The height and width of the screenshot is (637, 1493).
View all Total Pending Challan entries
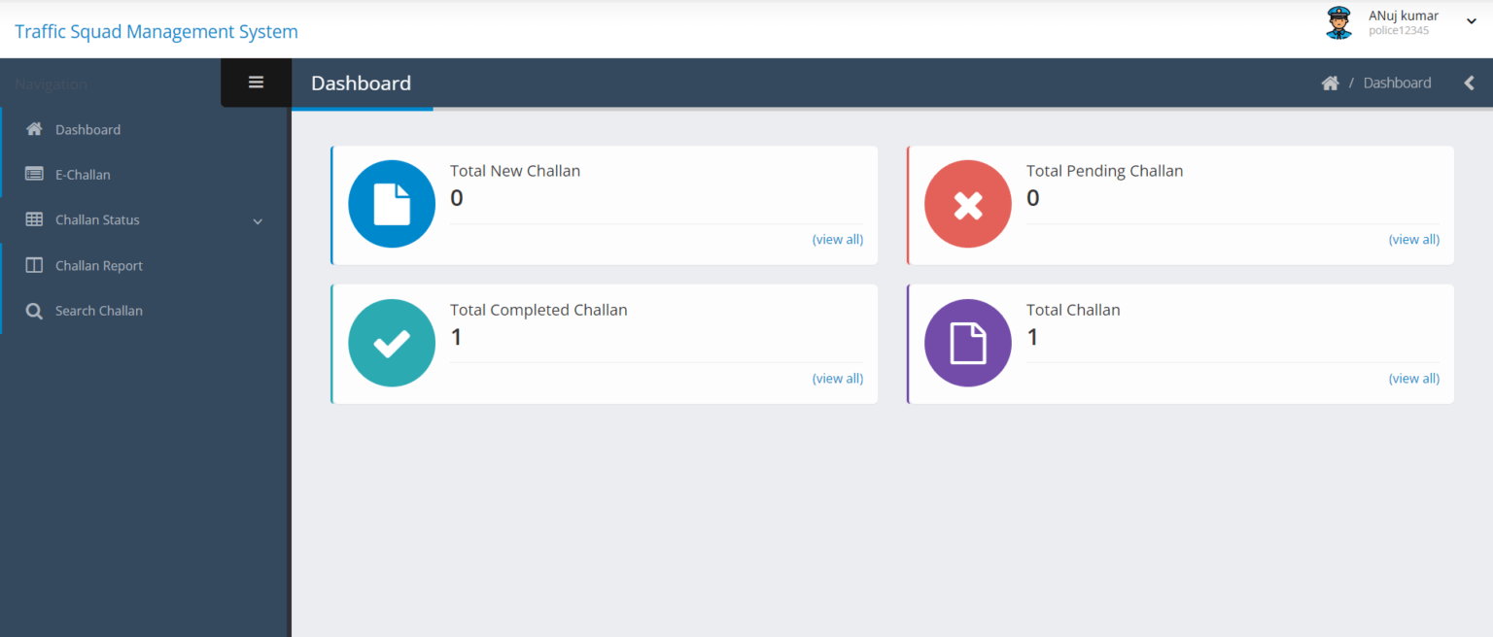tap(1414, 240)
